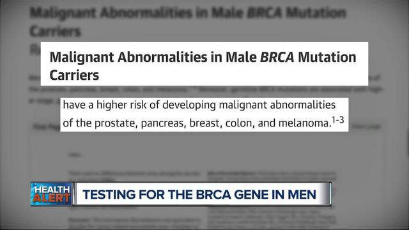Click the white 'HEALTH' text in the badge
The width and height of the screenshot is (409, 230).
(x=52, y=189)
